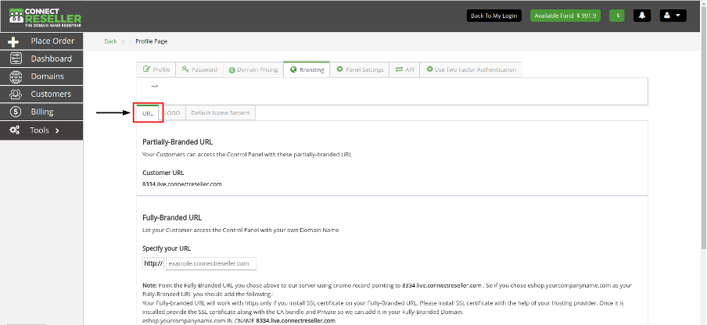
Task: Select the Branding tab
Action: (307, 70)
